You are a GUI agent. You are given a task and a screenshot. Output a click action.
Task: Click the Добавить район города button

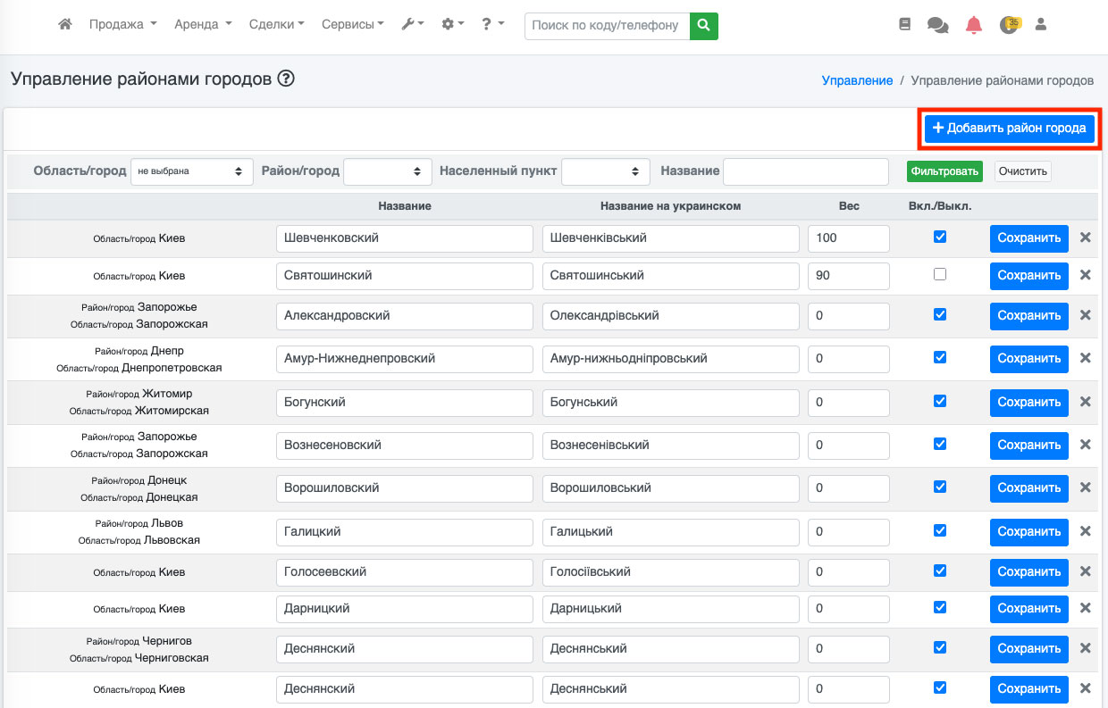(1009, 129)
